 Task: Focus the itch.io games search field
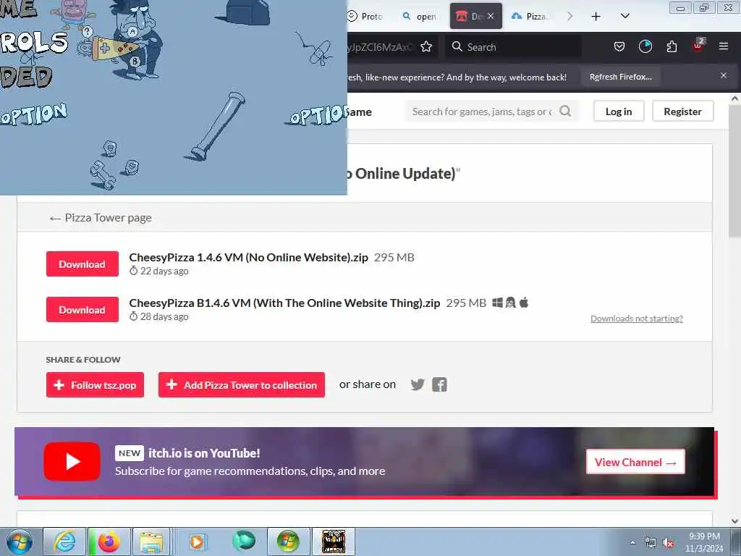pos(482,111)
